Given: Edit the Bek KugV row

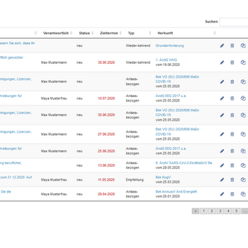Looking at the screenshot, I should click(222, 180).
